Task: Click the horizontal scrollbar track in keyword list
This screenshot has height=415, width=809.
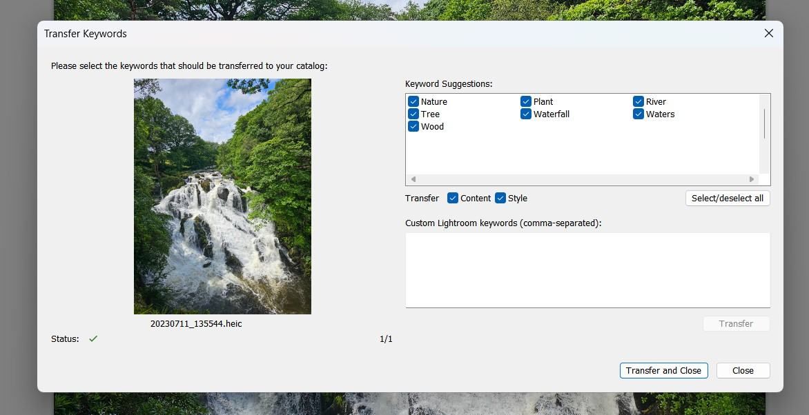Action: (583, 179)
